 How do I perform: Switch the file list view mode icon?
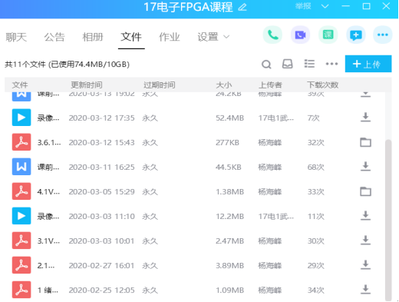[x=309, y=64]
